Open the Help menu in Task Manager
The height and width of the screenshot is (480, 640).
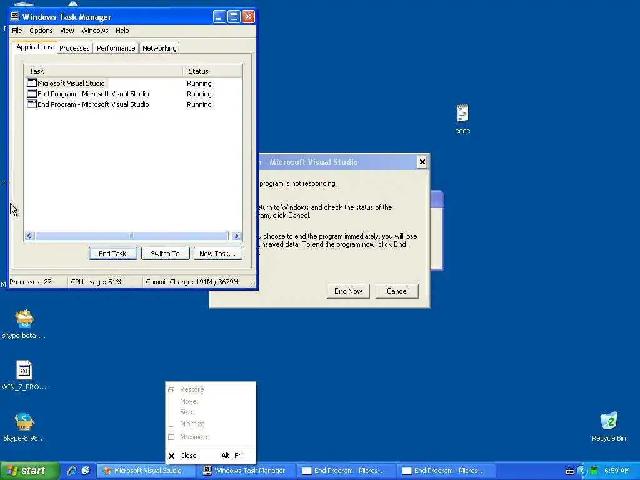tap(122, 31)
